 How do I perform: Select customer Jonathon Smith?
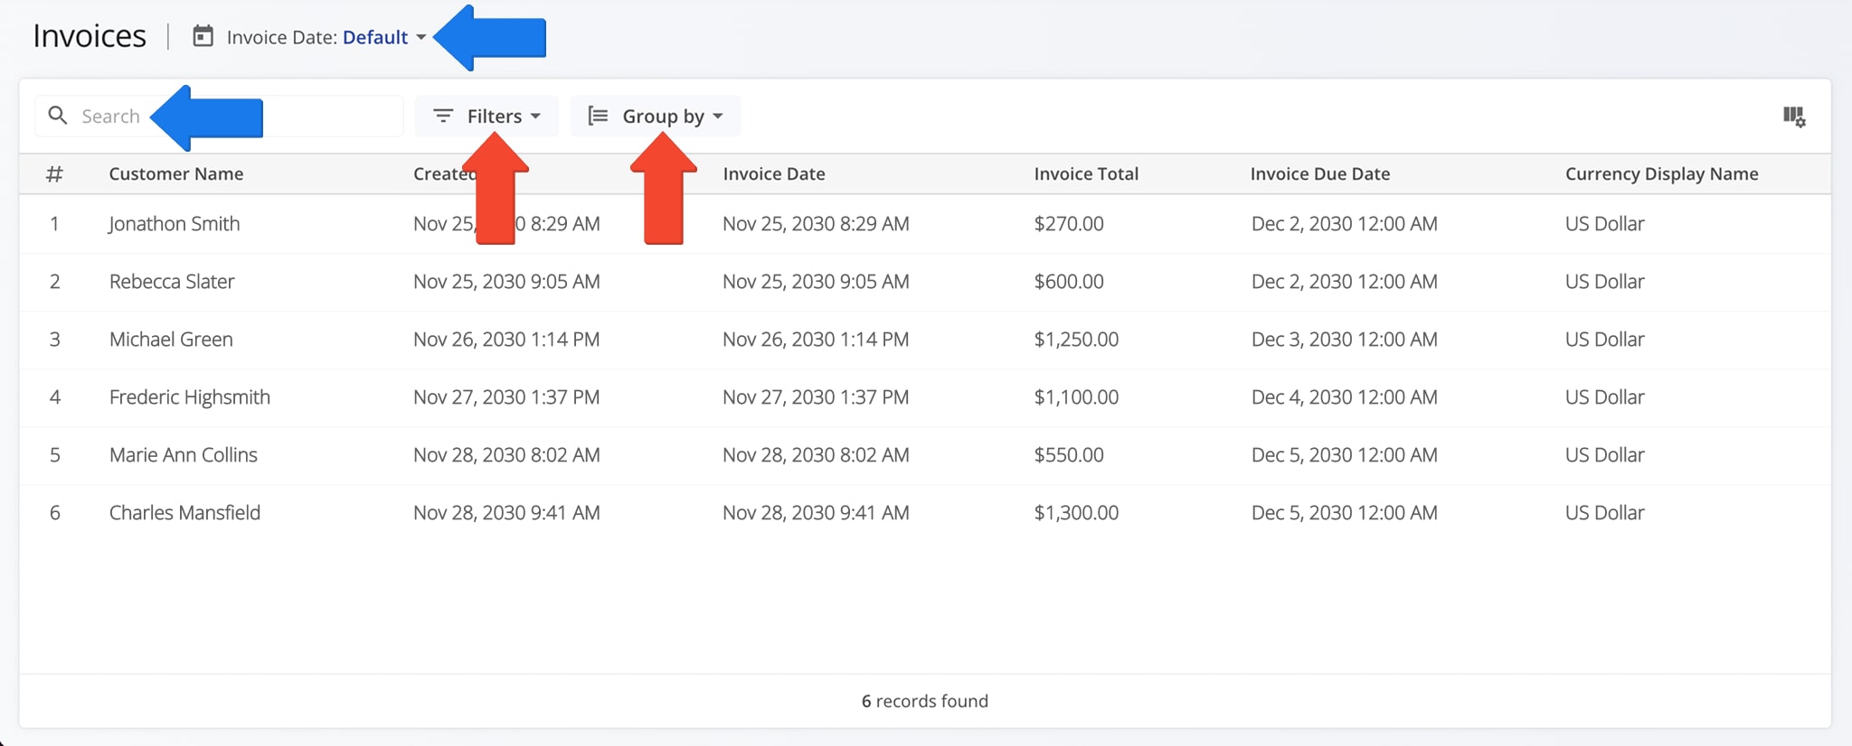click(175, 223)
